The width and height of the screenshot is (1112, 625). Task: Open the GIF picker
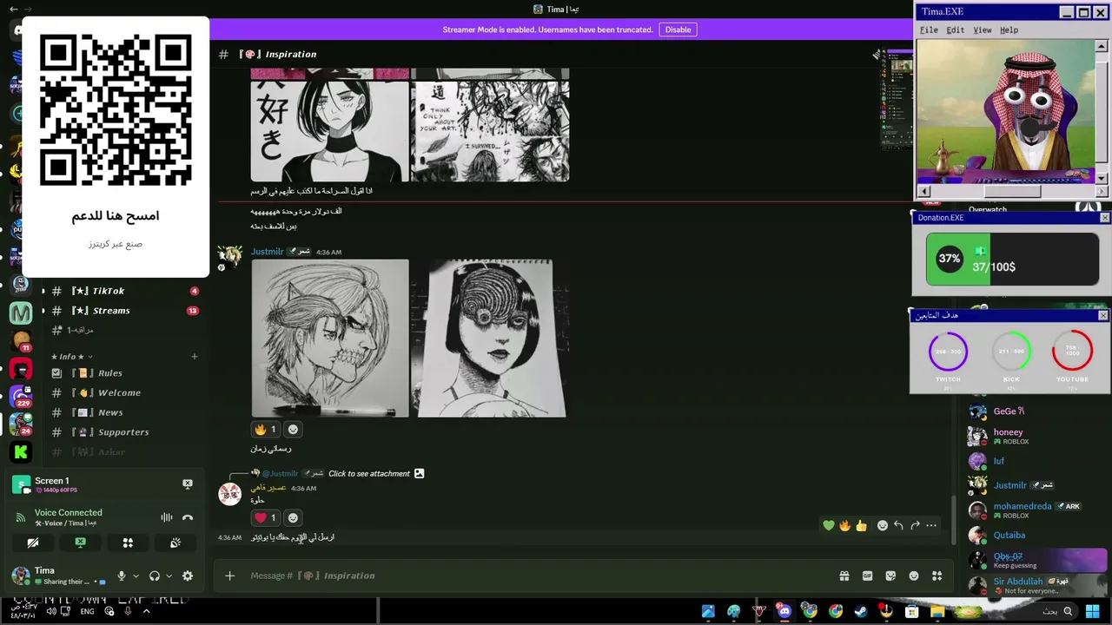pos(867,576)
